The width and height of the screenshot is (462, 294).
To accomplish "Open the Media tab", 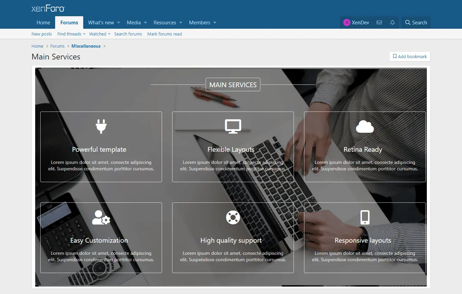I will [134, 23].
